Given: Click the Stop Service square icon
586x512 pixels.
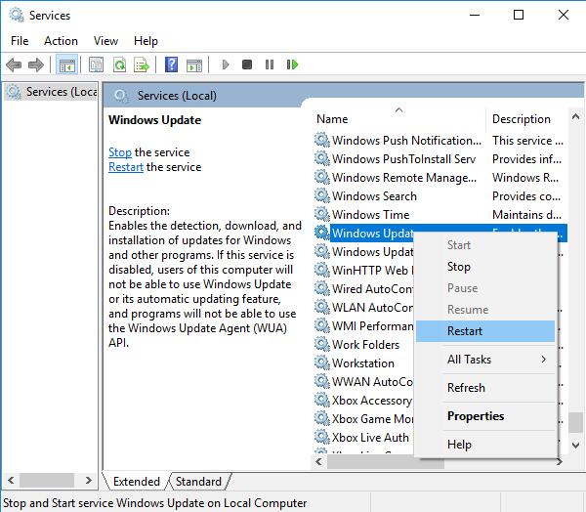Looking at the screenshot, I should click(247, 64).
